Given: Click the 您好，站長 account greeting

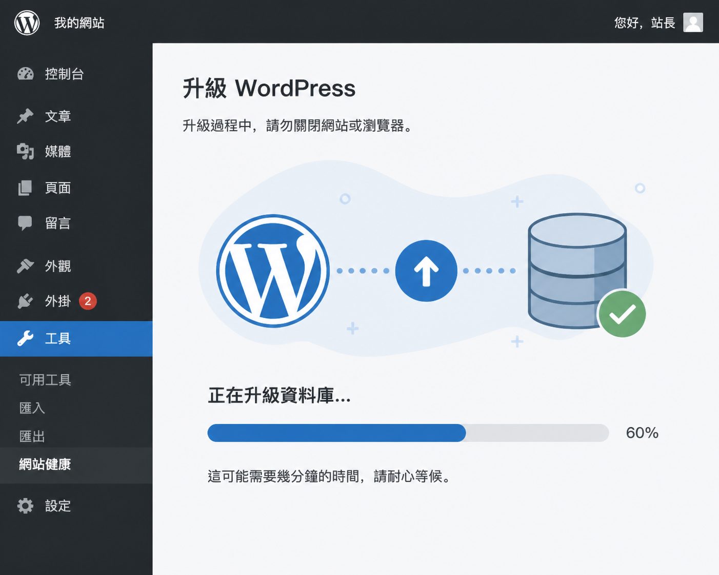Looking at the screenshot, I should pos(645,23).
